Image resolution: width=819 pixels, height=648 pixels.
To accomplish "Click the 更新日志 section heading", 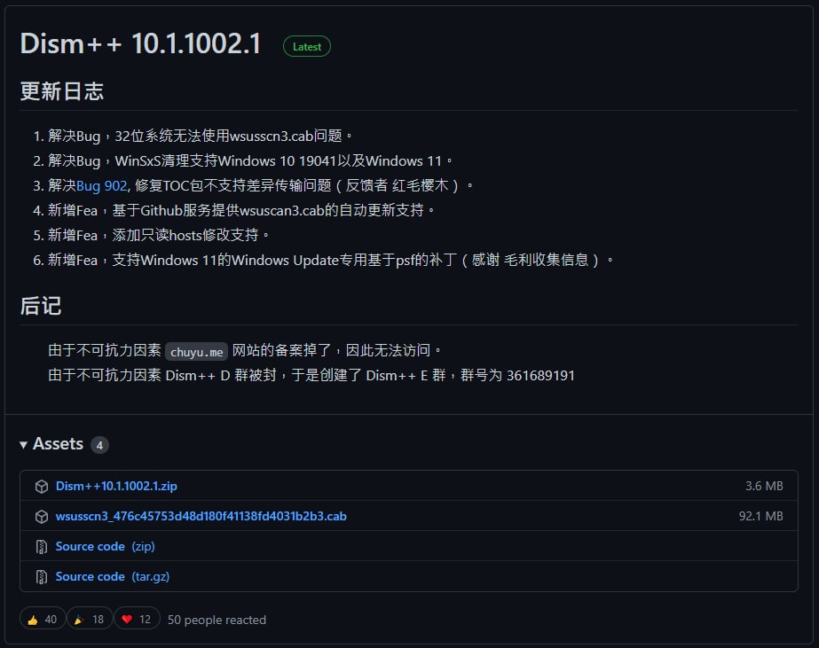I will click(62, 91).
